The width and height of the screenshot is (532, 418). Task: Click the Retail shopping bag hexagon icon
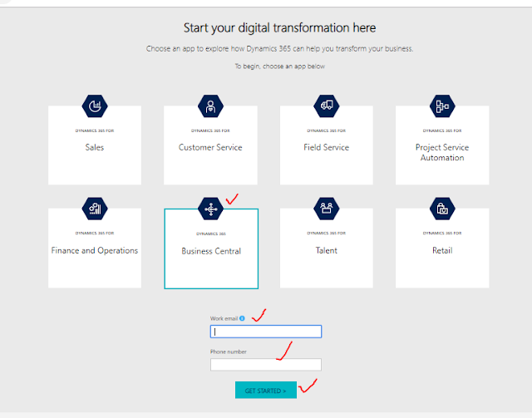(x=442, y=209)
